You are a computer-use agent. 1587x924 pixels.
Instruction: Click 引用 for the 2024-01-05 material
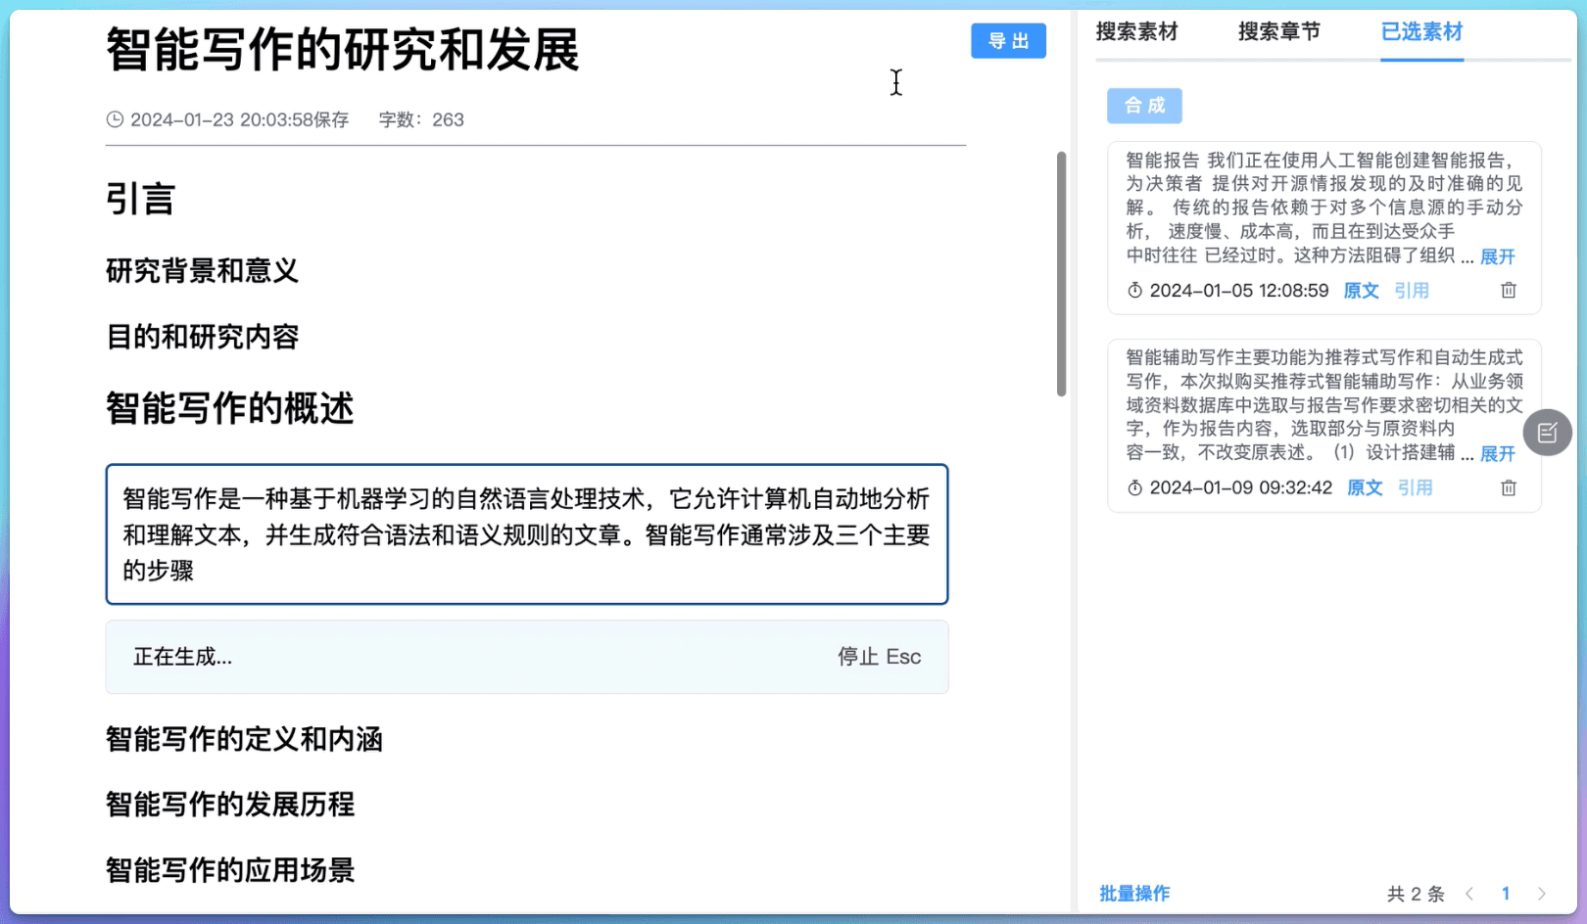pos(1412,291)
